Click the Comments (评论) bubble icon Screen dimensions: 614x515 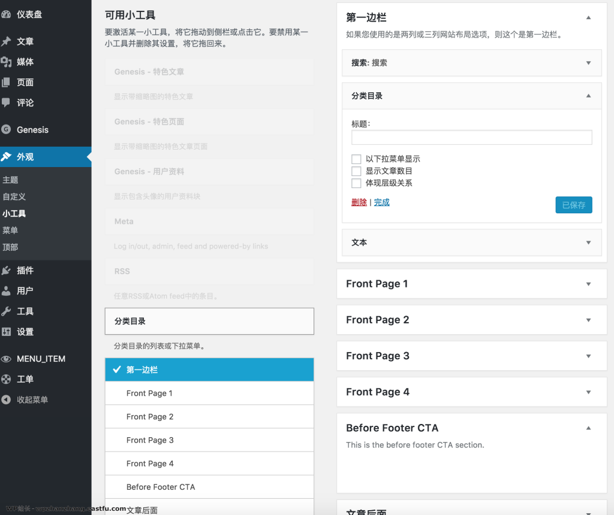(6, 102)
